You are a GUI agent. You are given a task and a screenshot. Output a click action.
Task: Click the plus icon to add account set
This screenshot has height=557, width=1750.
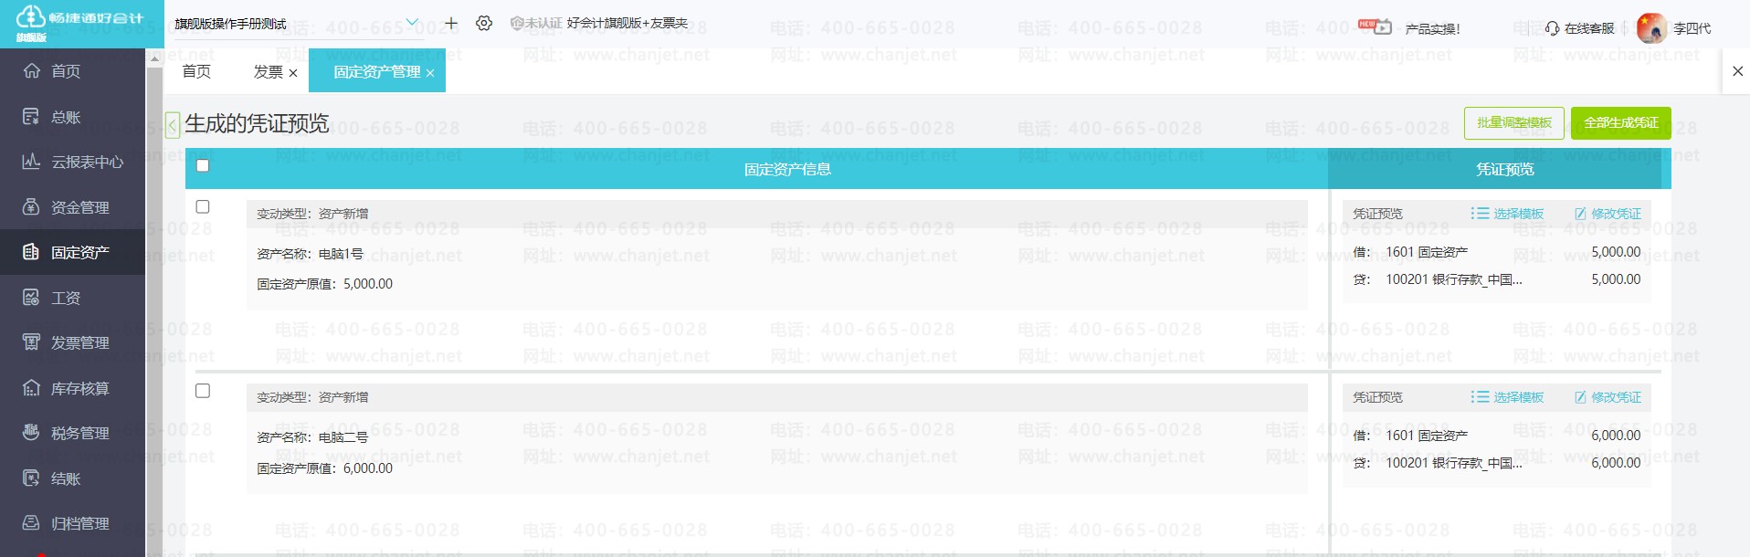point(451,23)
